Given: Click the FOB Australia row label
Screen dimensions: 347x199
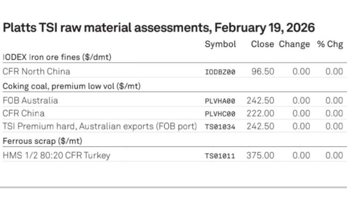Looking at the screenshot, I should [x=30, y=100].
